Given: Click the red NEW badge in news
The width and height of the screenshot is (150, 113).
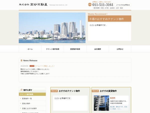Looking at the screenshot, I should pyautogui.click(x=32, y=66).
